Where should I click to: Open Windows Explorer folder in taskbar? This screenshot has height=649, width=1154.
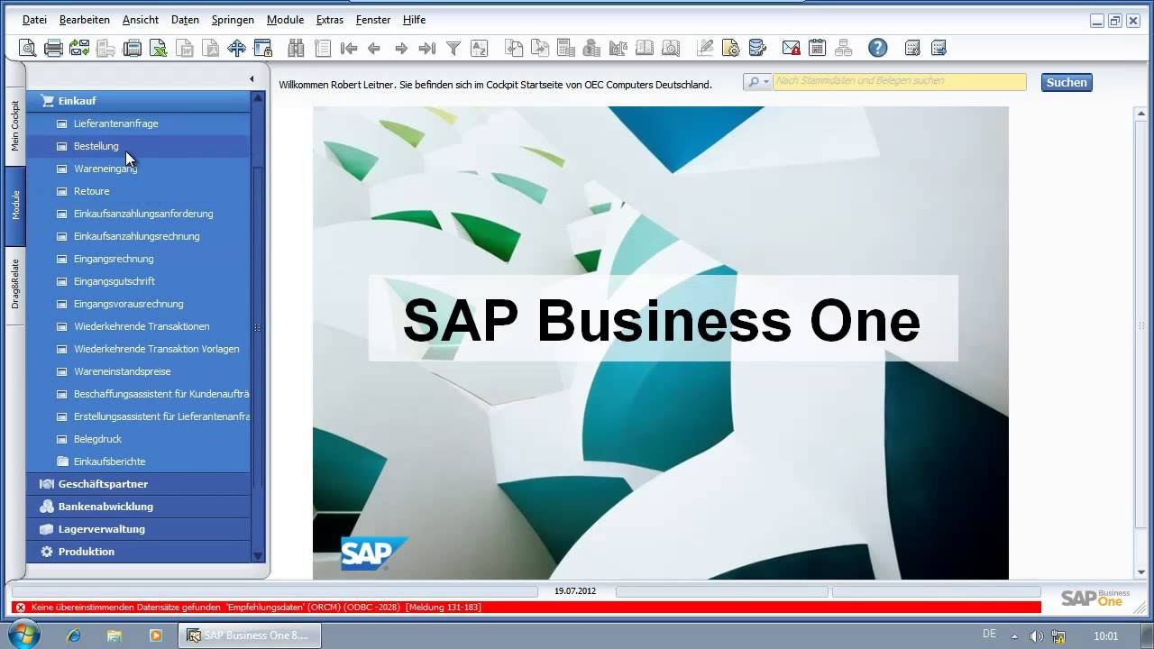coord(114,635)
